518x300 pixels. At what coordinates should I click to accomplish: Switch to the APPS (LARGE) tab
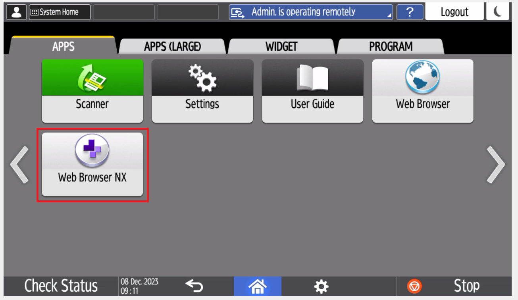172,46
